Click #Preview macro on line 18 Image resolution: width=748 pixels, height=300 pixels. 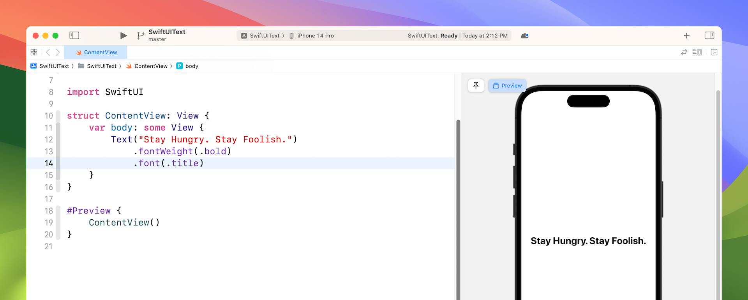pyautogui.click(x=89, y=211)
